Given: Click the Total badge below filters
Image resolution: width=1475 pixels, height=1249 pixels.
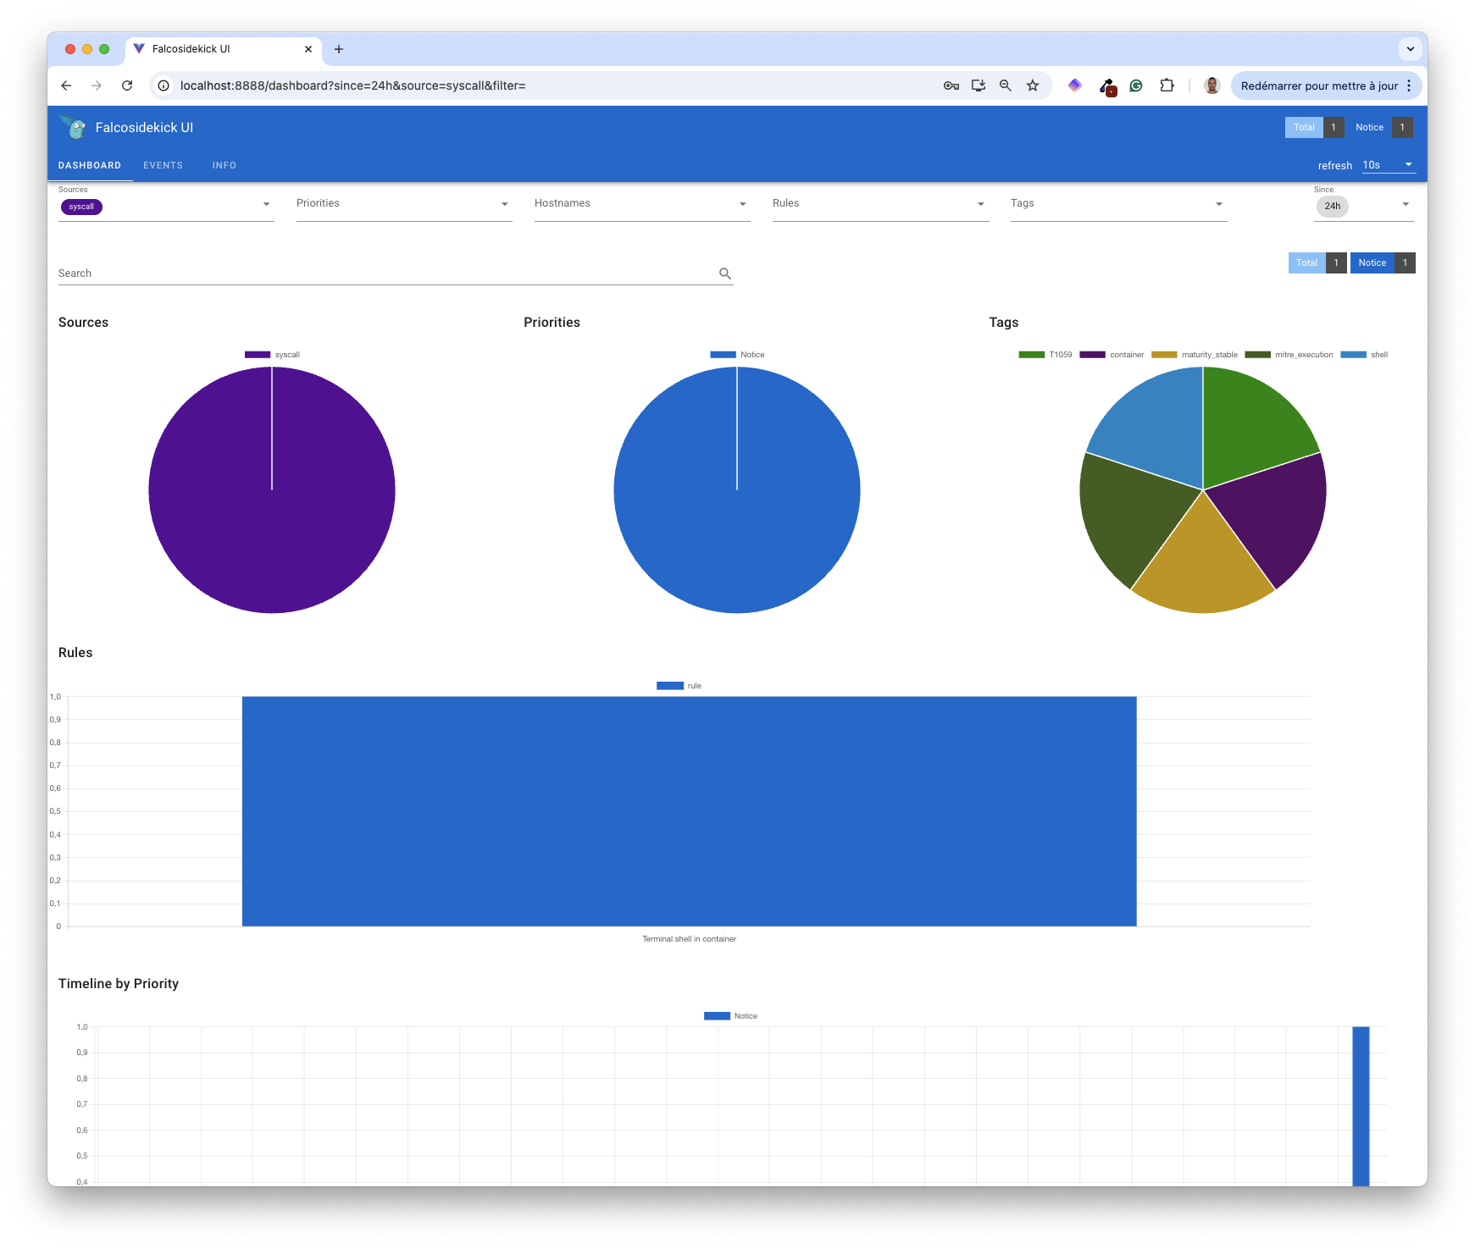Looking at the screenshot, I should [1317, 263].
